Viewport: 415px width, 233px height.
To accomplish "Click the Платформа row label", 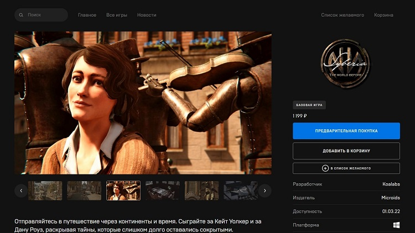I will coord(305,225).
